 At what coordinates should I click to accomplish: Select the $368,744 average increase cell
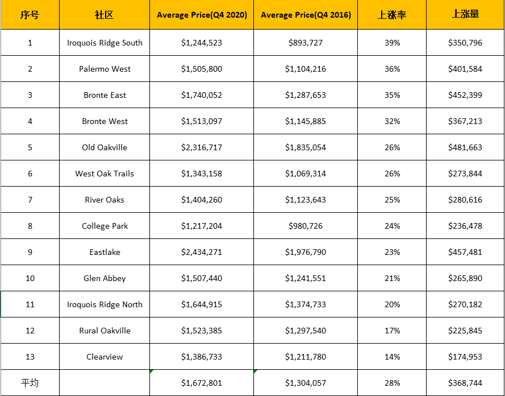(465, 383)
